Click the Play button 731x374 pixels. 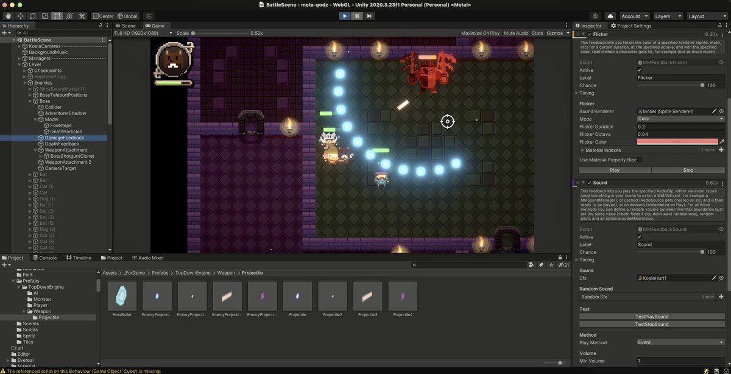click(345, 16)
